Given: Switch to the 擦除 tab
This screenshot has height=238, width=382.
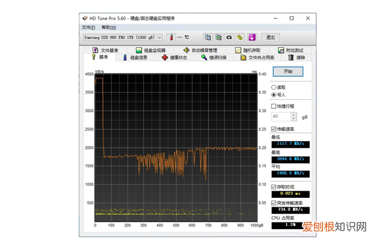Looking at the screenshot, I should point(297,57).
